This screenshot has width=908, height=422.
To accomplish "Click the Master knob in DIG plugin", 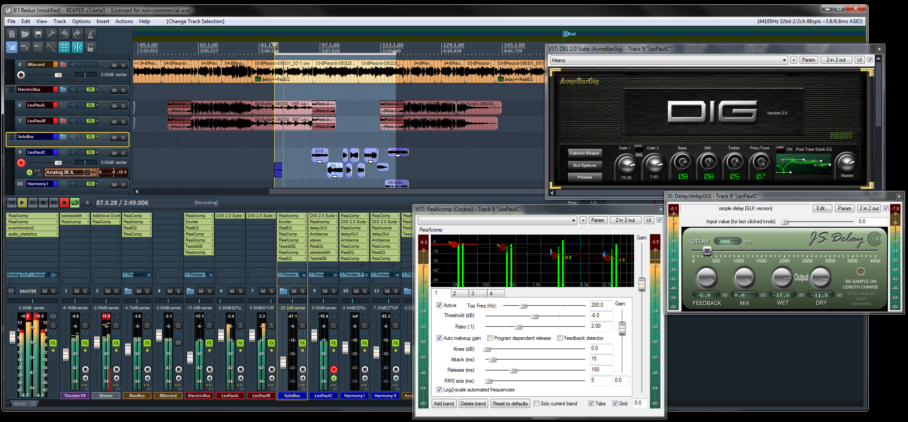I will click(847, 163).
